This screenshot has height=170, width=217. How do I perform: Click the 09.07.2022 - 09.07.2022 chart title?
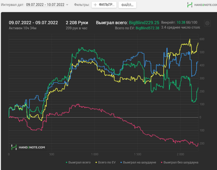(33, 23)
